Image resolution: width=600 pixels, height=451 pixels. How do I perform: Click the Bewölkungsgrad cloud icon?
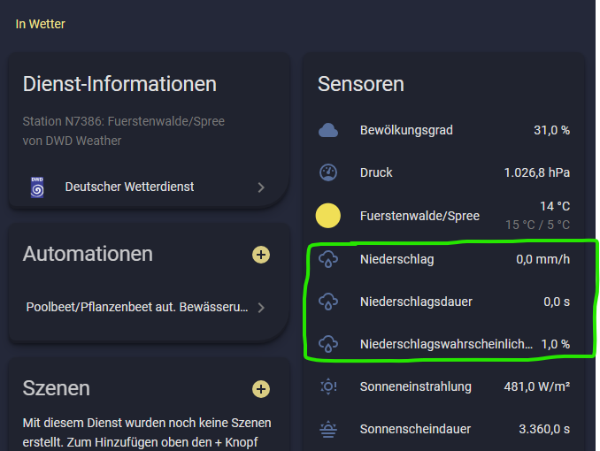(x=328, y=131)
